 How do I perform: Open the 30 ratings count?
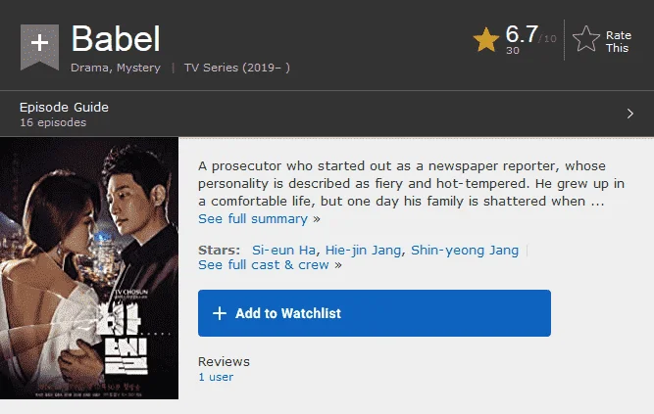click(x=513, y=50)
